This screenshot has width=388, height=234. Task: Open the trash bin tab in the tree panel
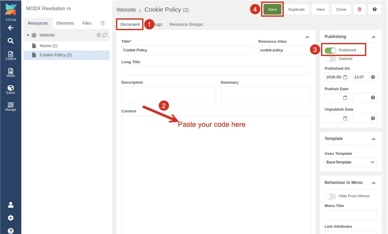[103, 23]
